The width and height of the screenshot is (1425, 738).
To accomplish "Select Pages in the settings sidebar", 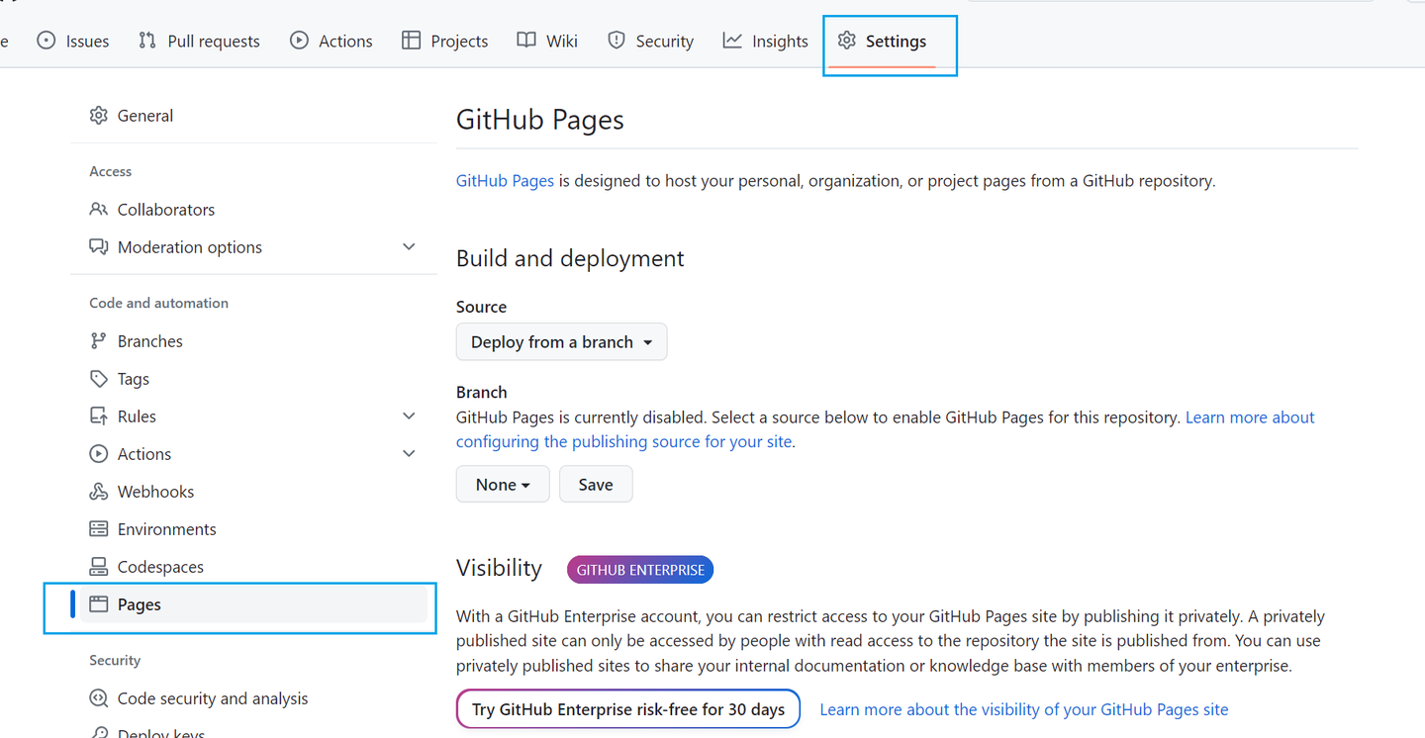I will 139,603.
